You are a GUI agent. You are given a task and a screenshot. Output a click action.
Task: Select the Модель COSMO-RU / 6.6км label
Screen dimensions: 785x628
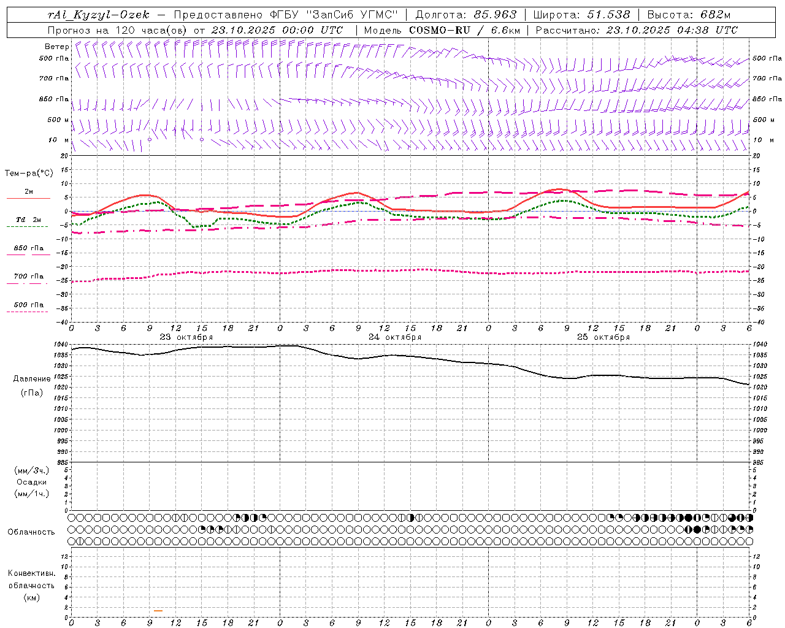[442, 30]
